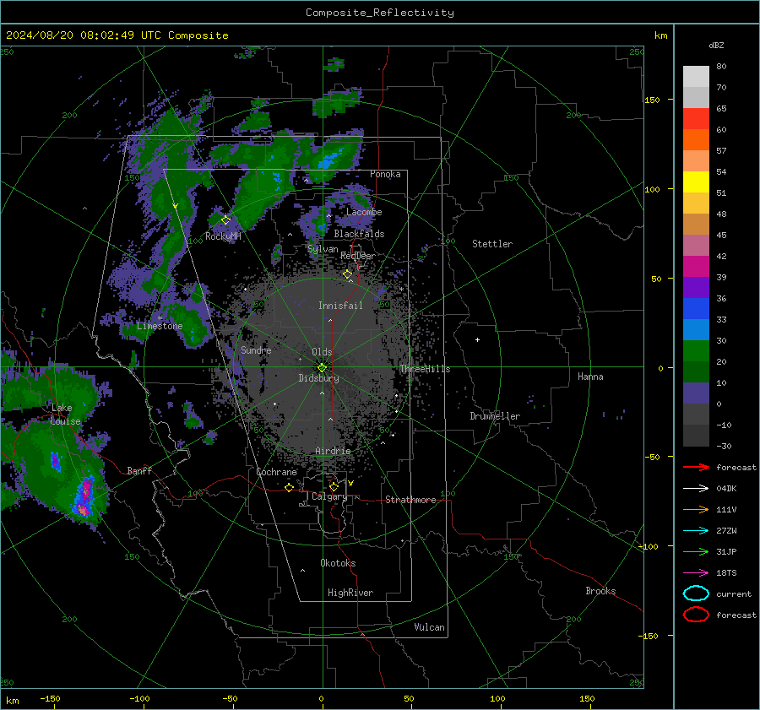
Task: Click the 31JP green arrow legend icon
Action: coord(696,551)
